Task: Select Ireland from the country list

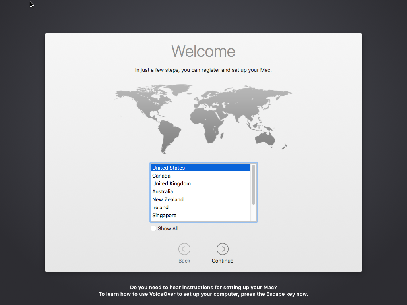Action: (x=160, y=207)
